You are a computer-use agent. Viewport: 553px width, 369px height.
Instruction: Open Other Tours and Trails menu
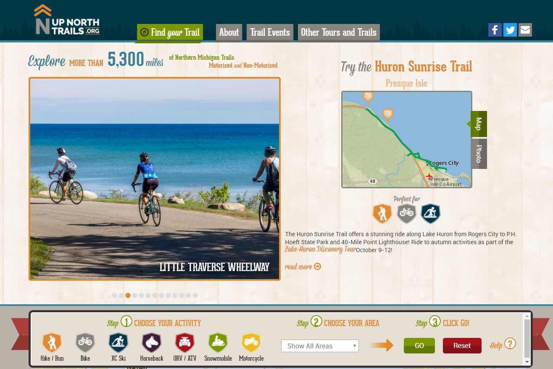(x=339, y=32)
